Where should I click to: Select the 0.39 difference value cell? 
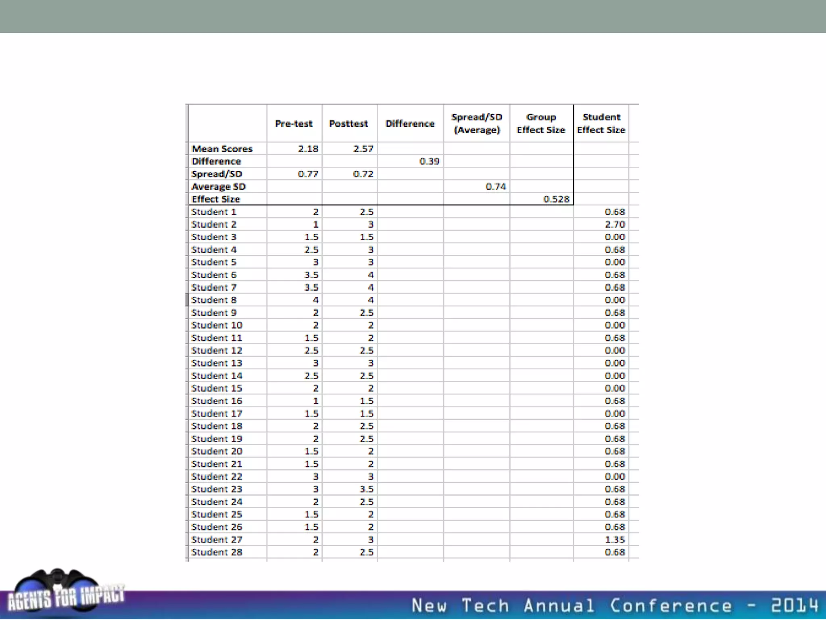coord(429,161)
